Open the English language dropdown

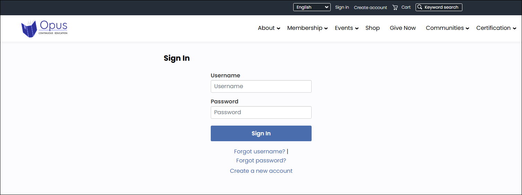click(312, 7)
